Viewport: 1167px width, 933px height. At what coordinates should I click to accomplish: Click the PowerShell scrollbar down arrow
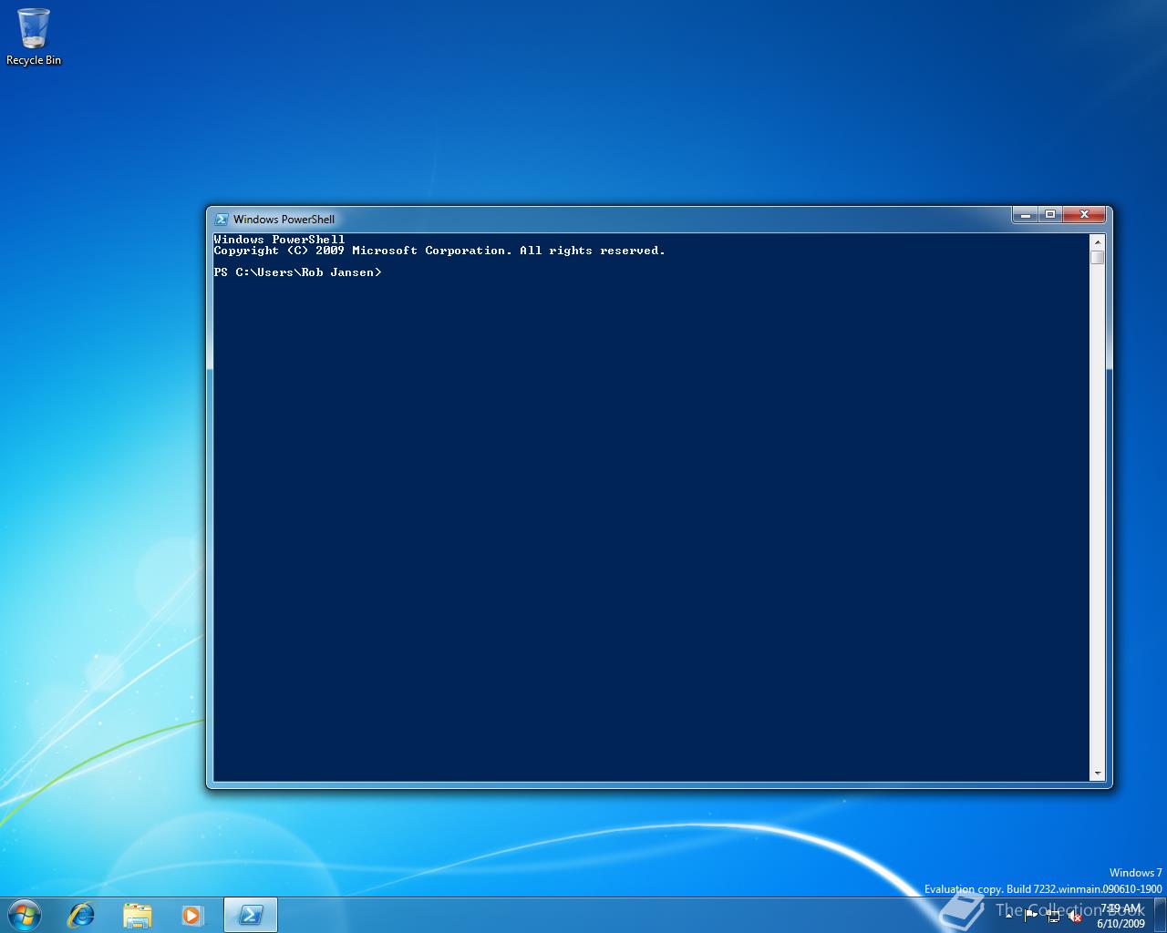point(1097,774)
